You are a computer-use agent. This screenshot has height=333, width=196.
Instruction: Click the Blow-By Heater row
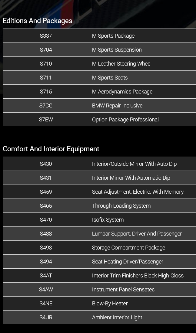(110, 304)
